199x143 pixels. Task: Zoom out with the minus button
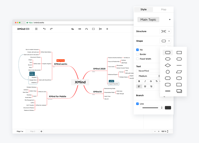155,131
